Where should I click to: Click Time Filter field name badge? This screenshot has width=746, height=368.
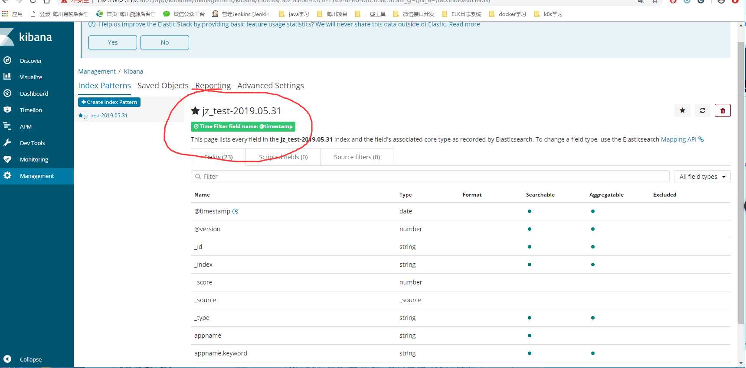(243, 126)
